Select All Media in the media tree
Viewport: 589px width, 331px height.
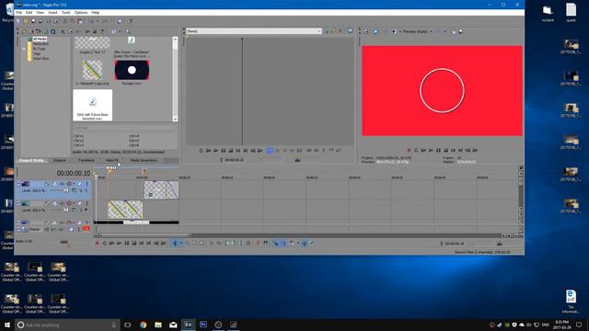tap(40, 39)
